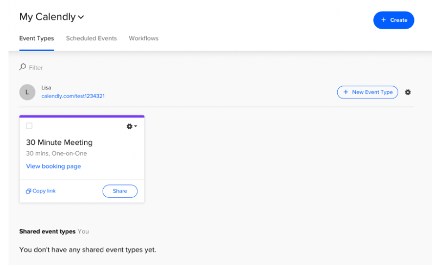Open the calendly.com/test1234321 link
Screen dimensions: 441x277
tap(73, 96)
